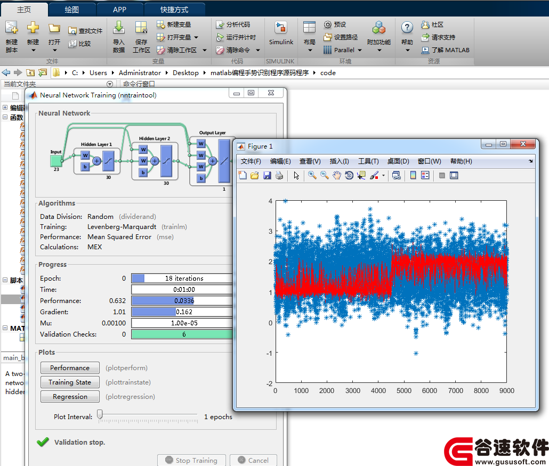
Task: Switch to the 快捷方式 (Shortcuts) ribbon tab
Action: (174, 10)
